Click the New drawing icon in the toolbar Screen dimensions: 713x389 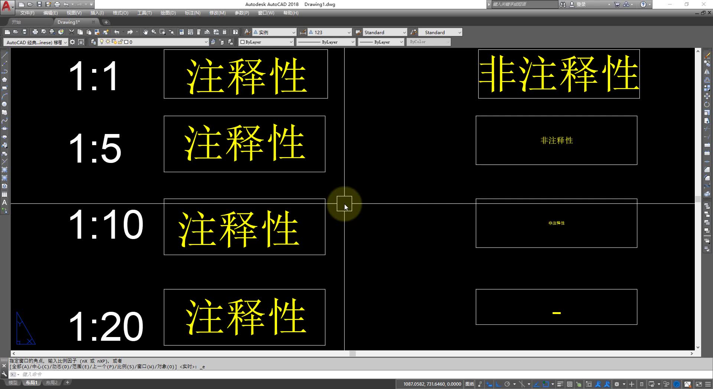[7, 32]
